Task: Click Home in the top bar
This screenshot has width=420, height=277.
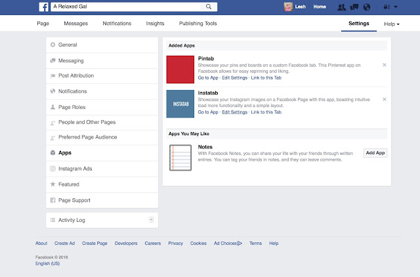Action: (x=320, y=7)
